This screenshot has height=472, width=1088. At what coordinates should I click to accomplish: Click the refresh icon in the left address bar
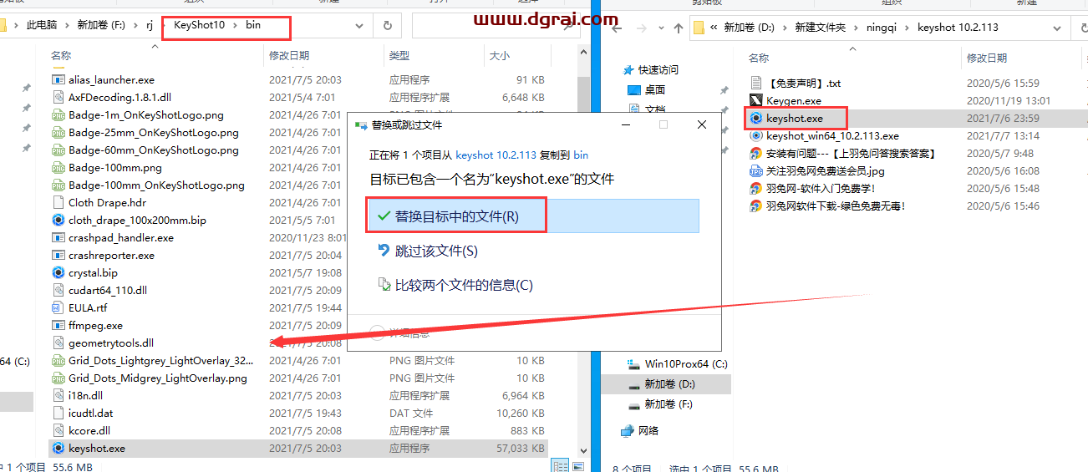(388, 26)
